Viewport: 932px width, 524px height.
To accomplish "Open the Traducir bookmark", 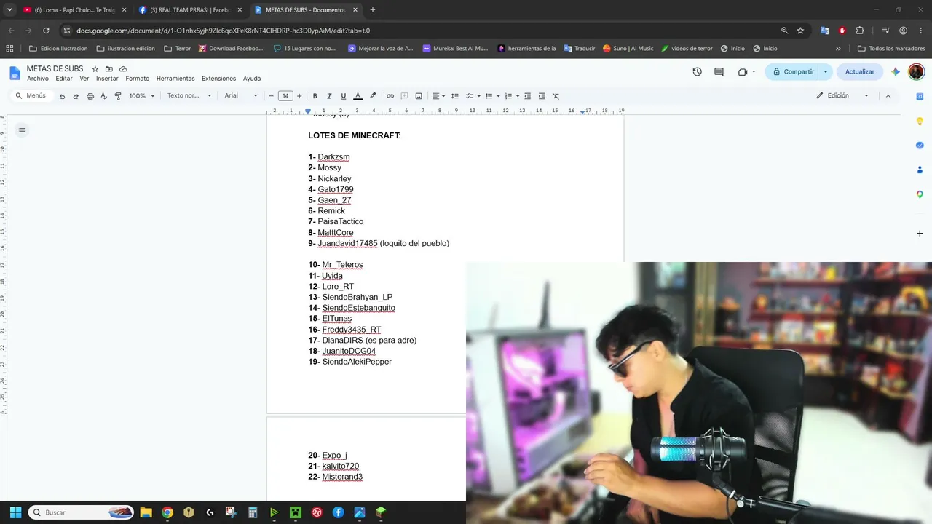I will tap(579, 49).
